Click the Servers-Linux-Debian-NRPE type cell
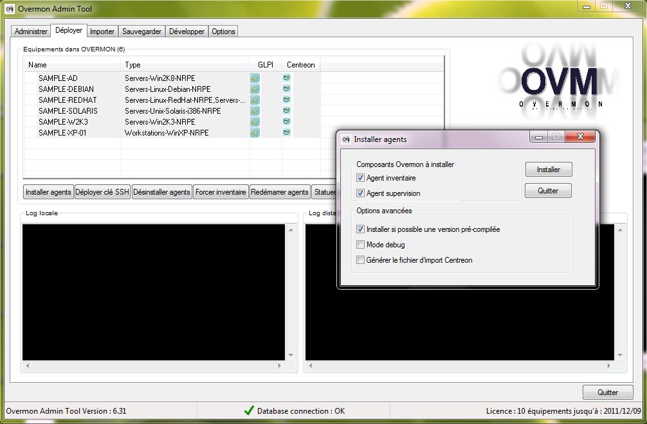 (167, 89)
